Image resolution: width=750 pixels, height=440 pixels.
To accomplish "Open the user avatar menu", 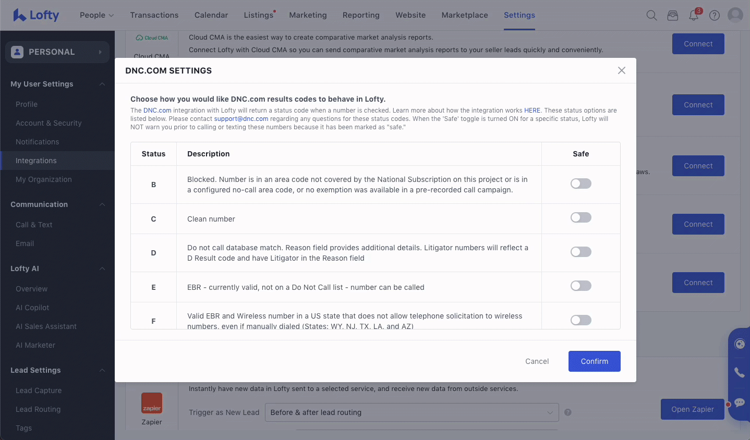I will point(735,15).
